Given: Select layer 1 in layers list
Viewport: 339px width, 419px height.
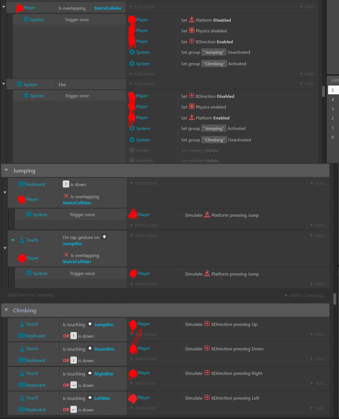Looking at the screenshot, I should click(x=333, y=128).
